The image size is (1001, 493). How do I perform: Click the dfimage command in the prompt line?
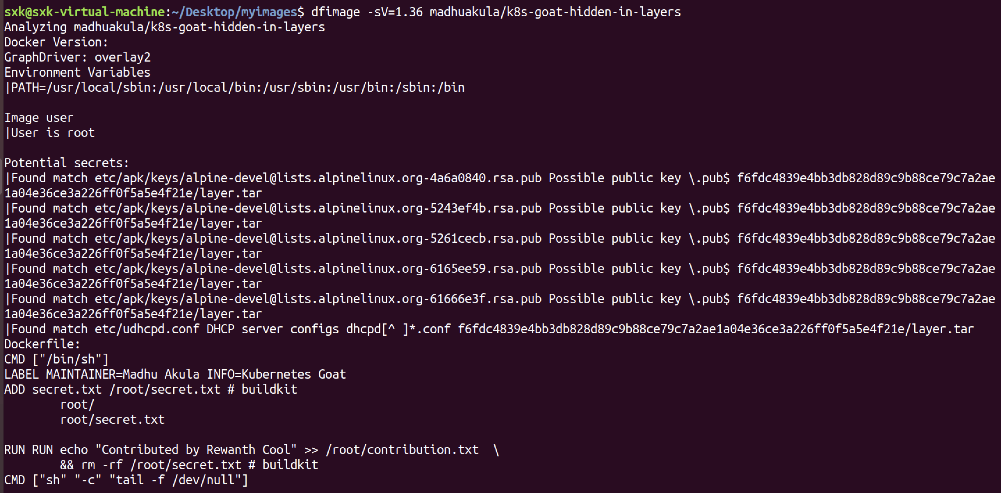(335, 12)
